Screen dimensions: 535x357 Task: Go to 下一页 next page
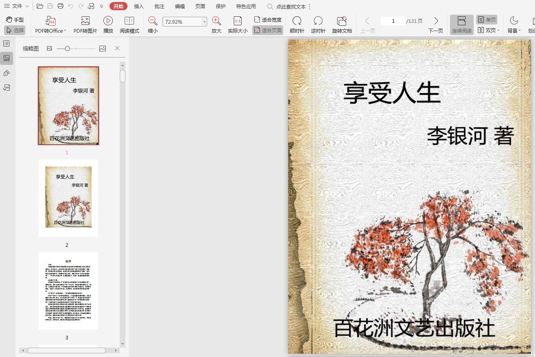[x=436, y=25]
